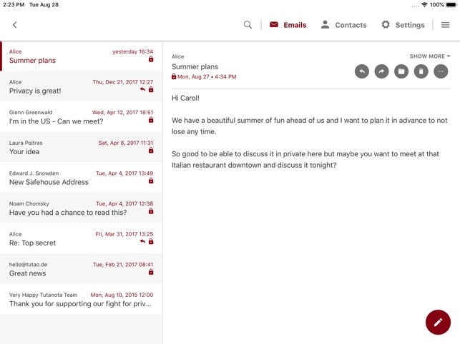Screen dimensions: 460x344
Task: Click sender name Edward J. Snowden
Action: [34, 173]
